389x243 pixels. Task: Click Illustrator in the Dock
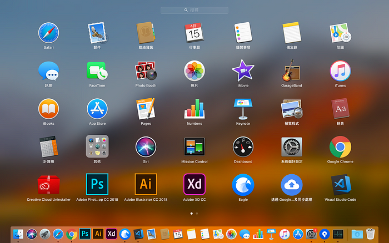pos(98,234)
